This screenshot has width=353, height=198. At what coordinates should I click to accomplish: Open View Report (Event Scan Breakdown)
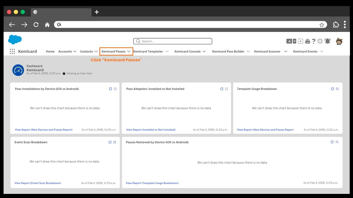point(38,183)
